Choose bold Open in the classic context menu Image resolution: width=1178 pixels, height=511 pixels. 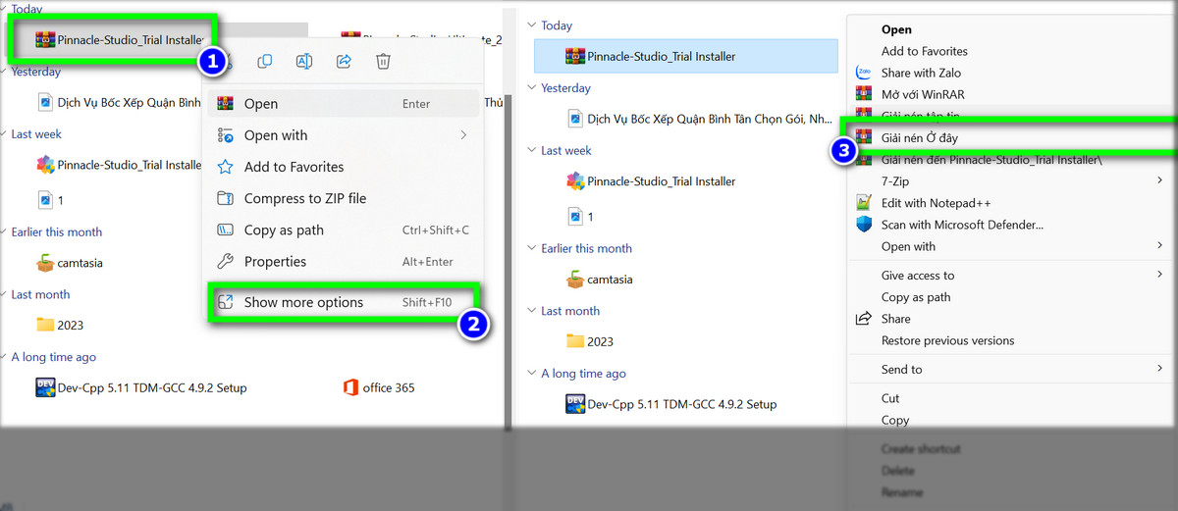point(896,30)
